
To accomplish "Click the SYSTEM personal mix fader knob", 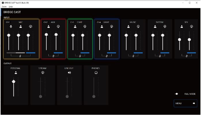I will click(x=153, y=35).
